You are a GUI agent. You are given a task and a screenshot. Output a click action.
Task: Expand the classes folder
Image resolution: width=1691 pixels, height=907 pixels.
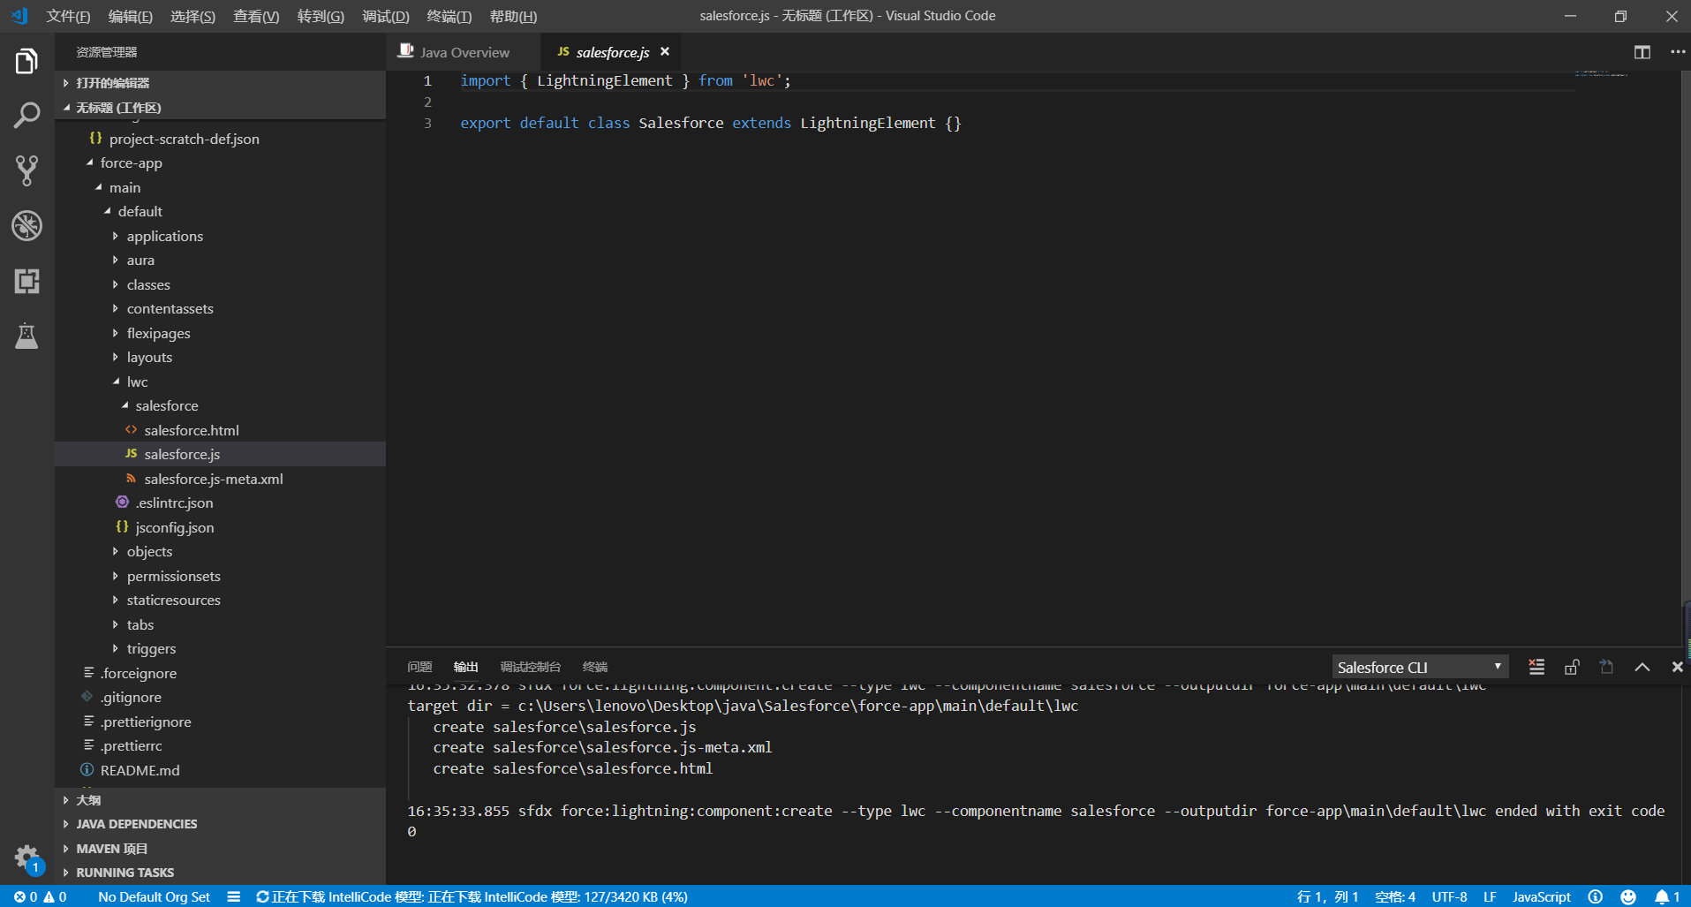(220, 284)
